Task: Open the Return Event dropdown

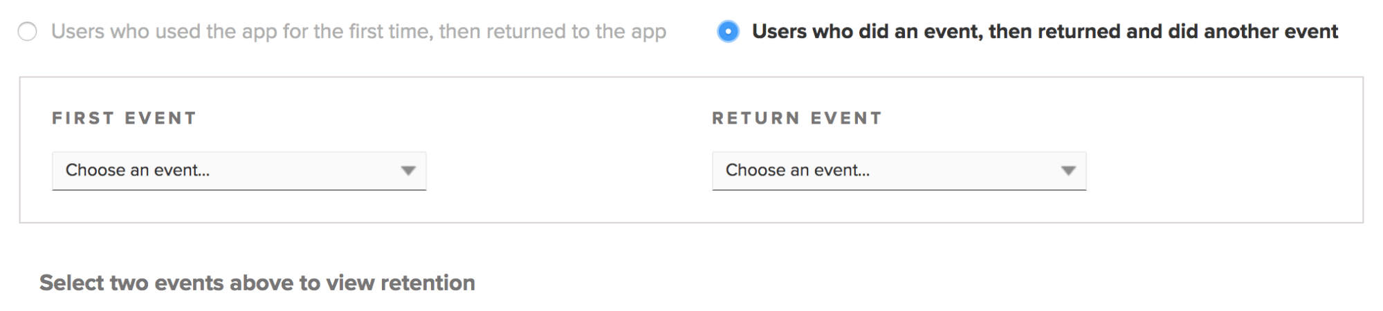Action: coord(899,171)
